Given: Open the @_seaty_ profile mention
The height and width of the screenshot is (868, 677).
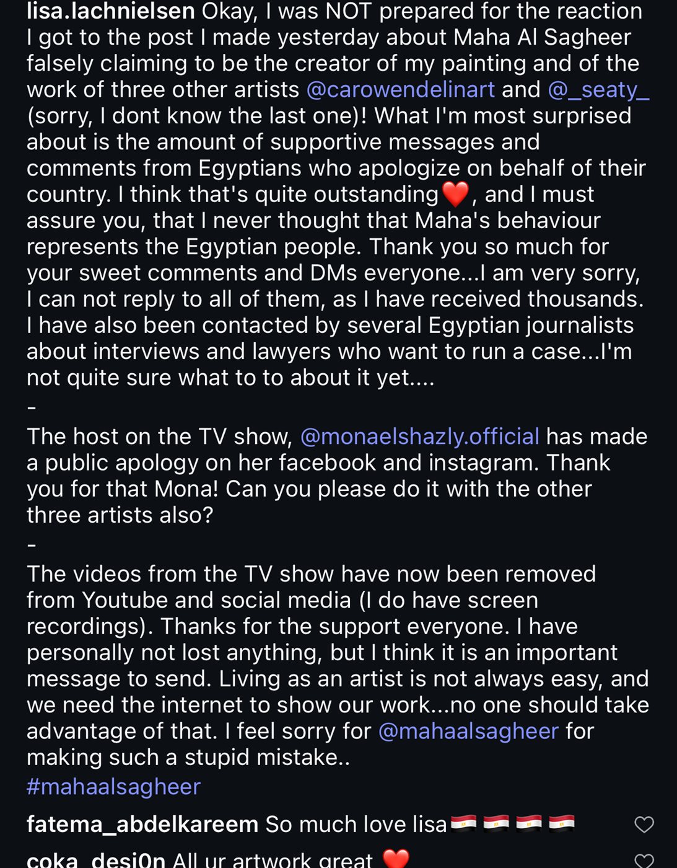Looking at the screenshot, I should [598, 90].
